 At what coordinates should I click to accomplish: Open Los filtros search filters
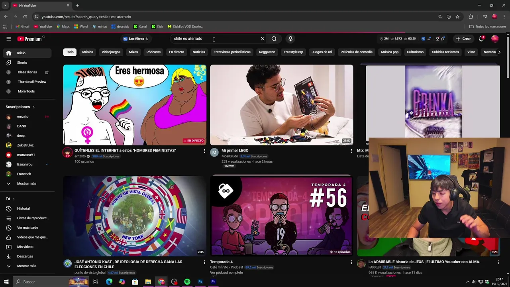(x=136, y=39)
